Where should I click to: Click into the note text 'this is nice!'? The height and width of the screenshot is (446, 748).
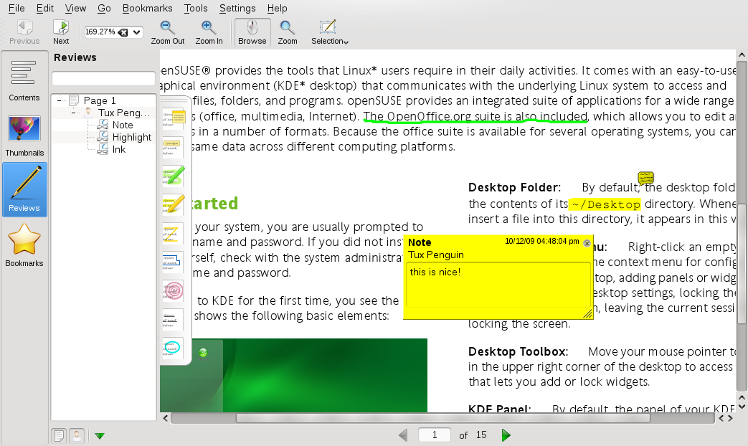tap(435, 272)
